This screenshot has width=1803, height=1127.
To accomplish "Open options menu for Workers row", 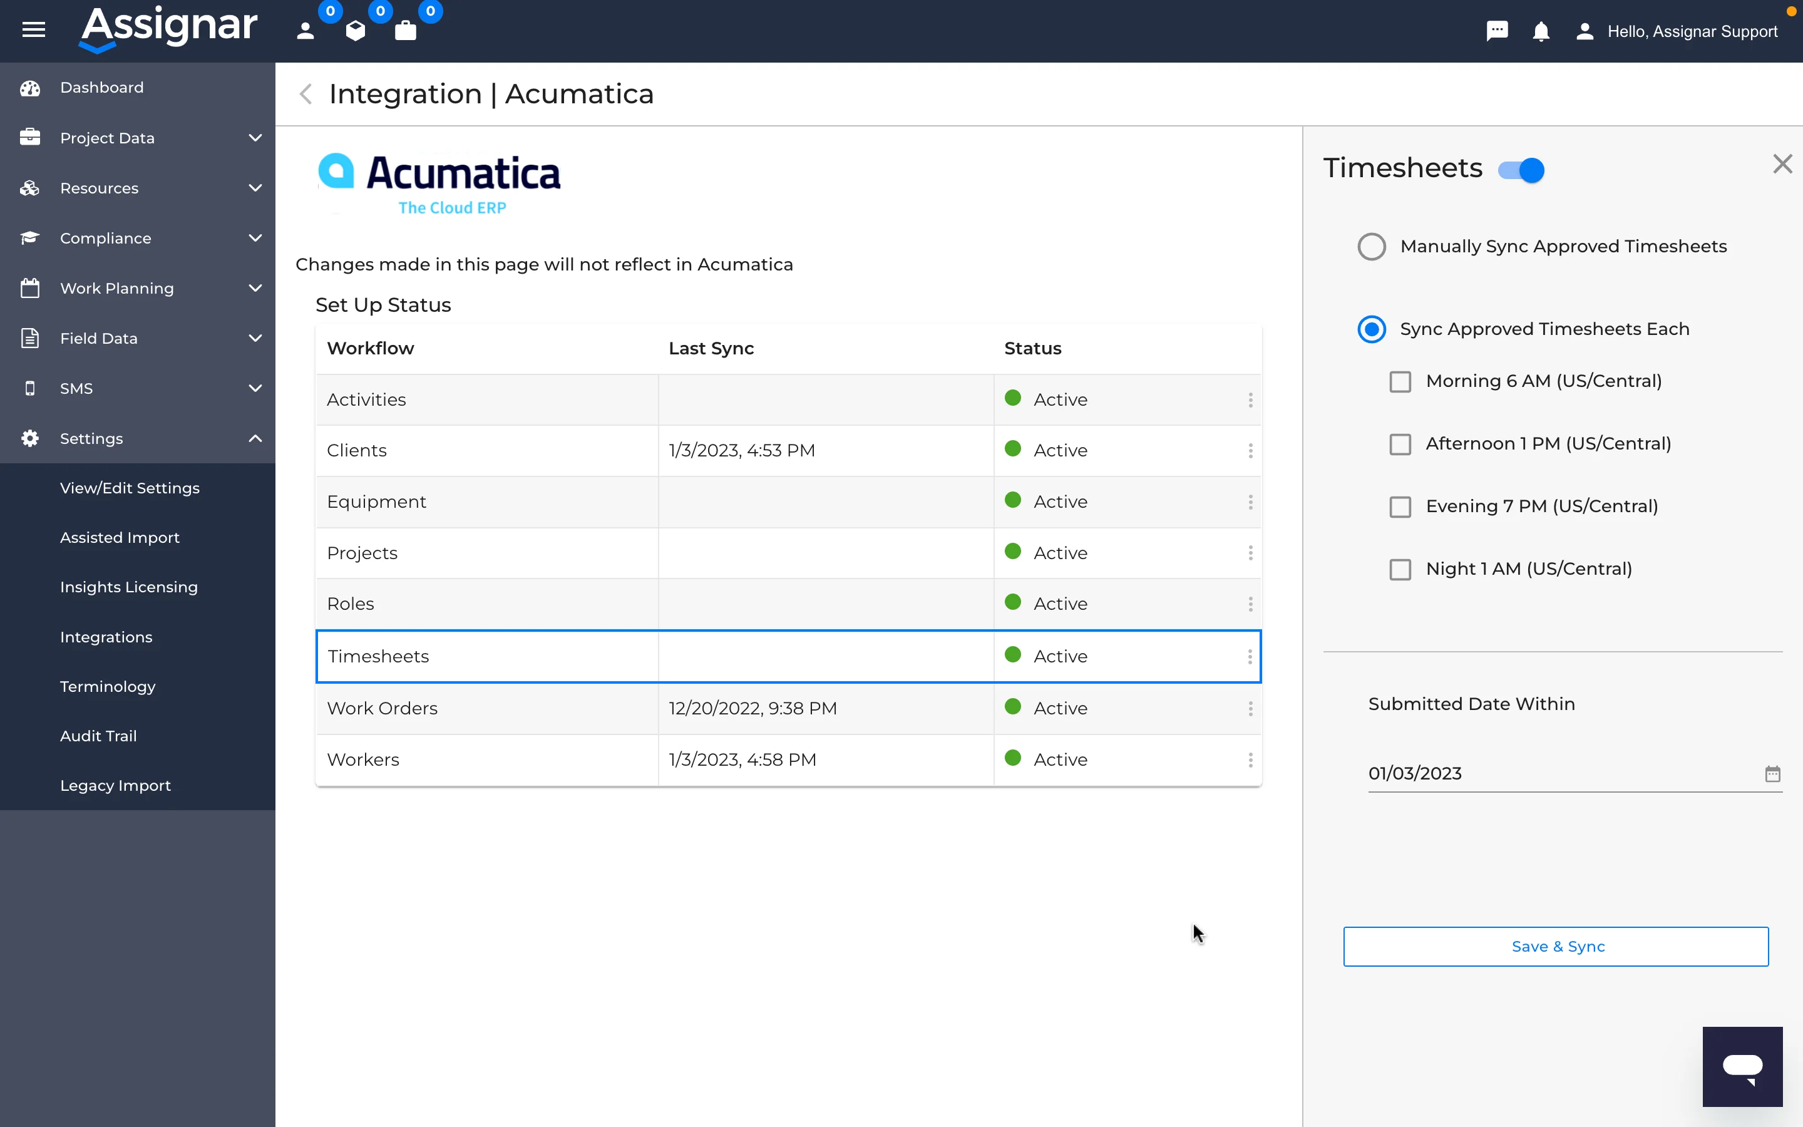I will 1250,760.
